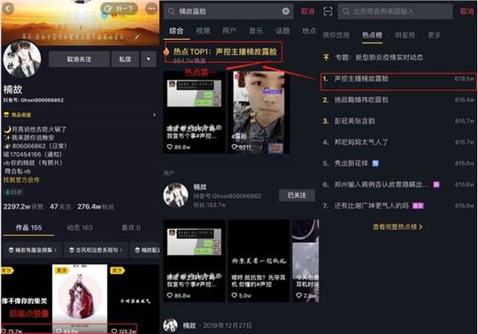
Task: Switch to 猜你想搜 tab
Action: pos(335,35)
